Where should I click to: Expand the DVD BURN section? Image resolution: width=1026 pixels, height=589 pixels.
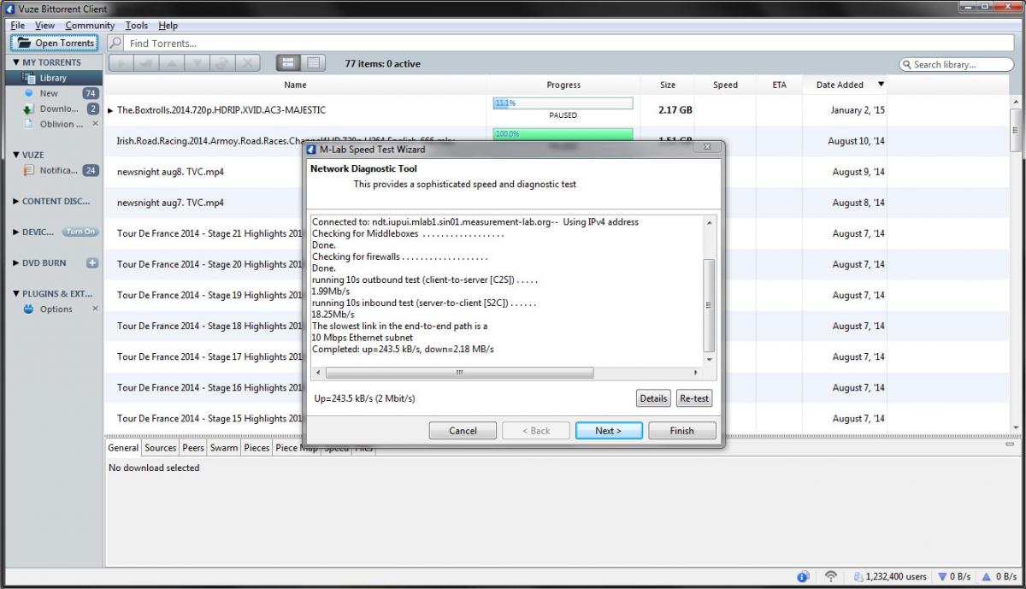click(x=16, y=262)
